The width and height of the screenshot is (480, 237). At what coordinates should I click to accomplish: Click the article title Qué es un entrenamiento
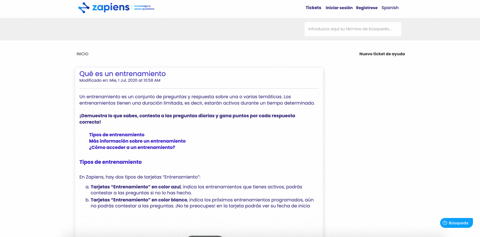tap(122, 74)
